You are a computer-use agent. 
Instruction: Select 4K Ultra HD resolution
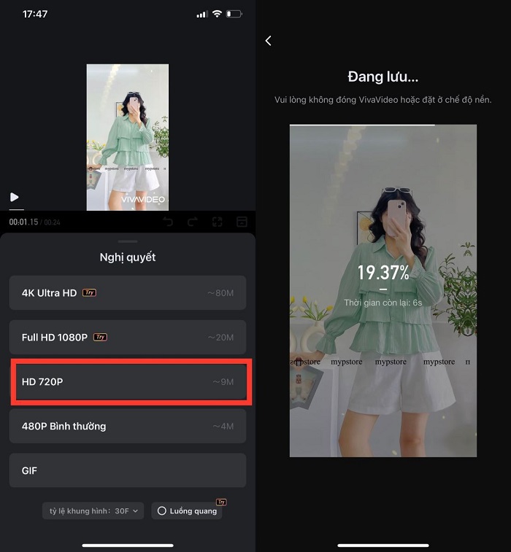click(128, 293)
